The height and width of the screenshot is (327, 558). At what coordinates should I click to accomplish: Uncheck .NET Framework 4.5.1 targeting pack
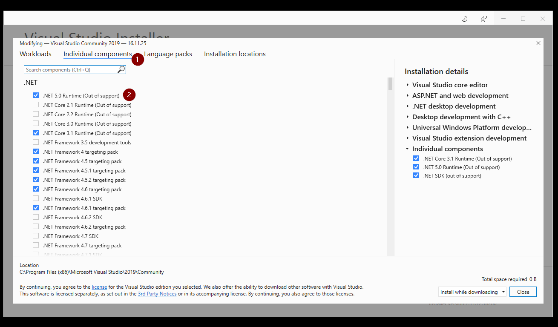coord(36,170)
